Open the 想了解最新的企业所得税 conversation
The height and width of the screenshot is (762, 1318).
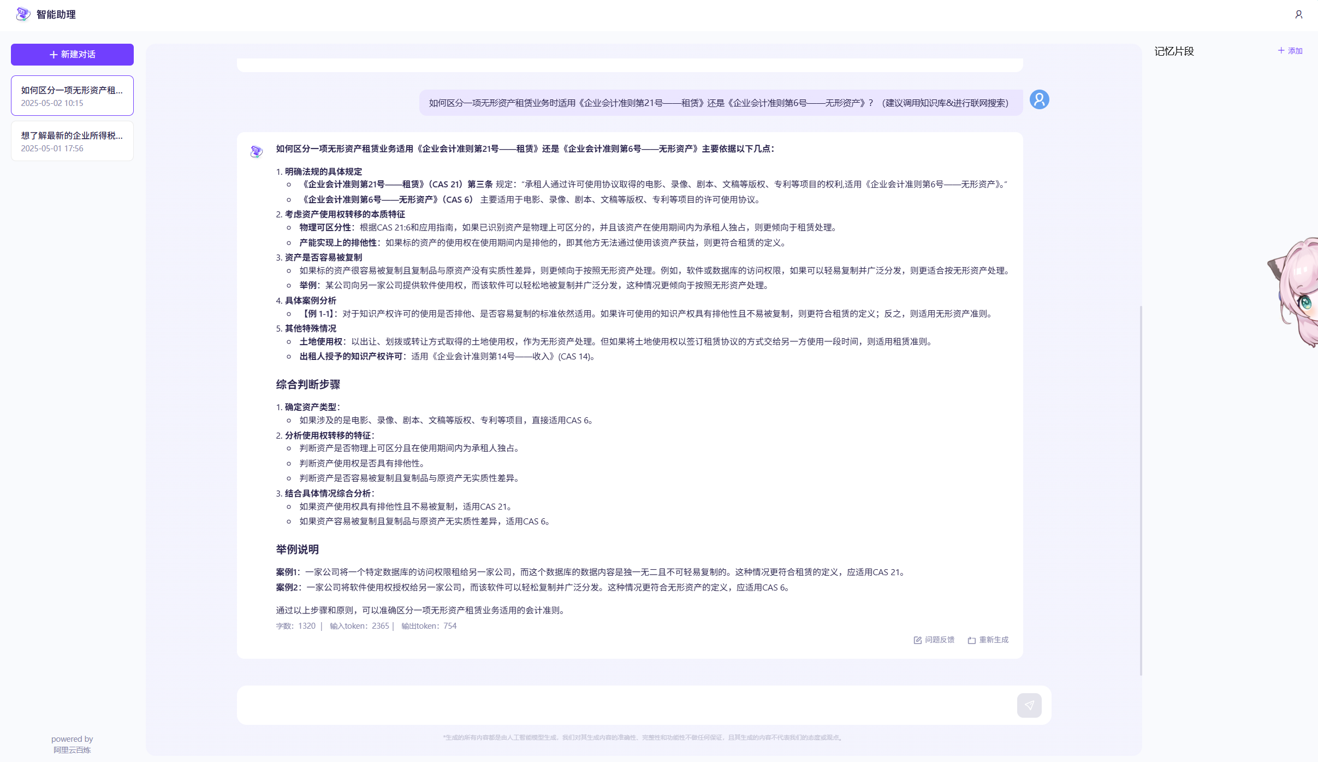[72, 141]
